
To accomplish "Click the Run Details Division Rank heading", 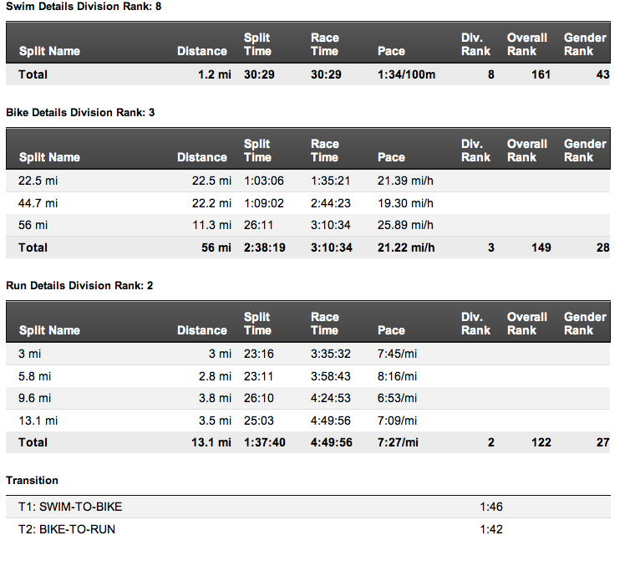I will 79,285.
